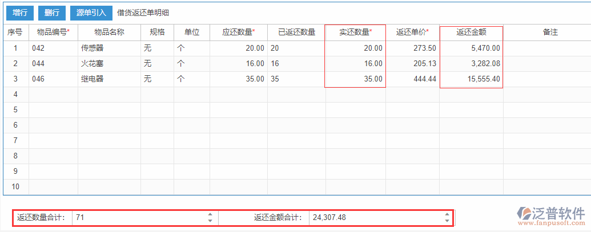Click the 增行 button
This screenshot has height=232, width=591.
[x=20, y=13]
